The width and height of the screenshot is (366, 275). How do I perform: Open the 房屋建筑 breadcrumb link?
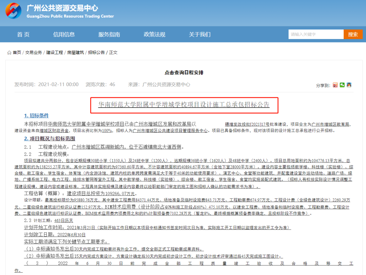75,53
